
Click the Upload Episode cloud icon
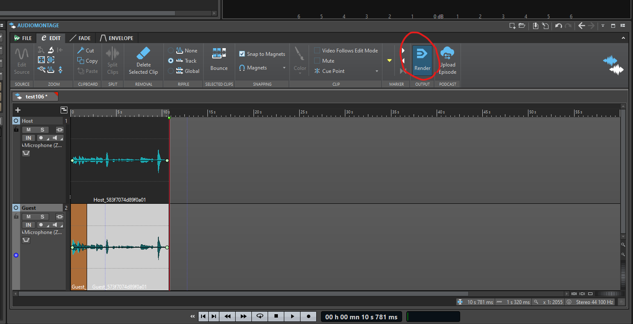pos(447,53)
